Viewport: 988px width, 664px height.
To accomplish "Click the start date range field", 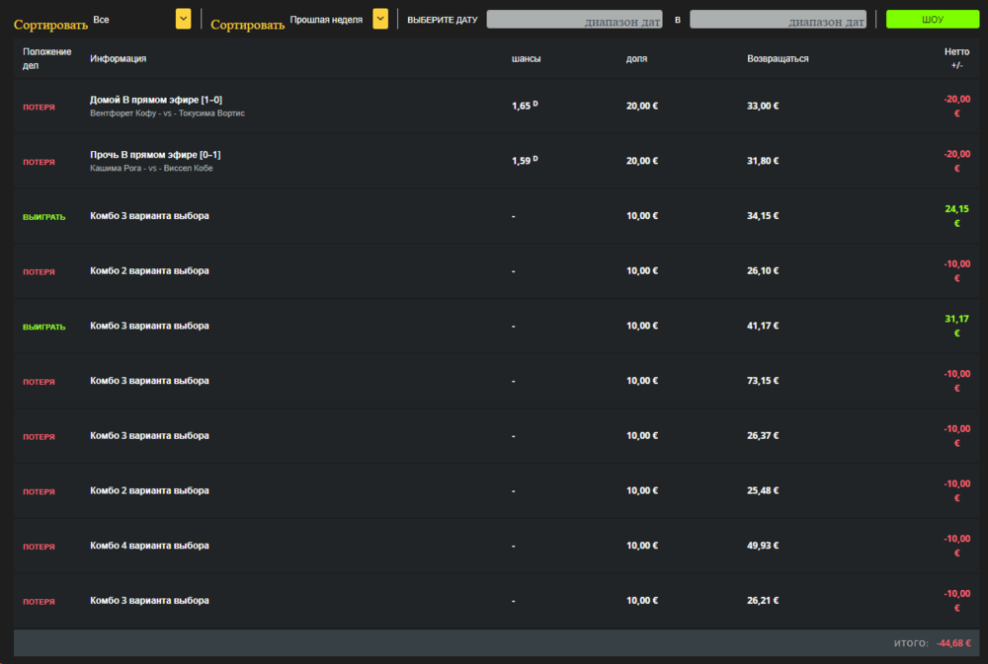I will [x=575, y=20].
